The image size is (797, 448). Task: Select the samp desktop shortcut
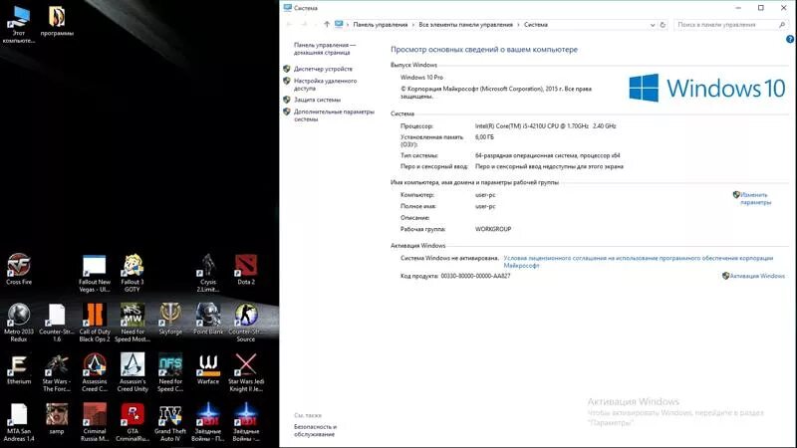57,418
